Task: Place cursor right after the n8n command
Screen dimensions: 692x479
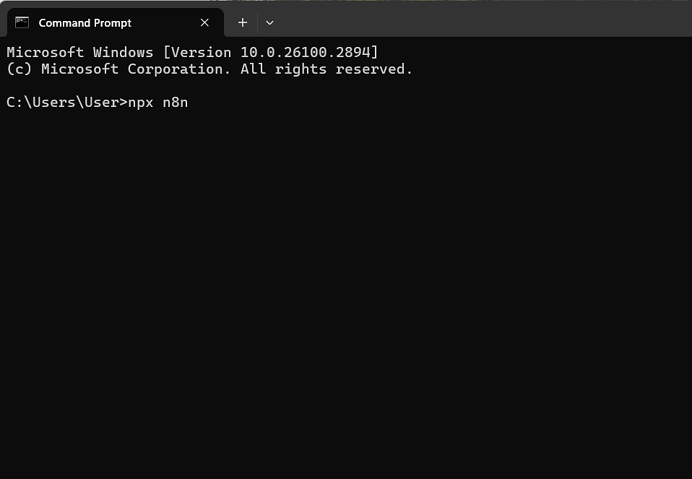Action: click(189, 102)
